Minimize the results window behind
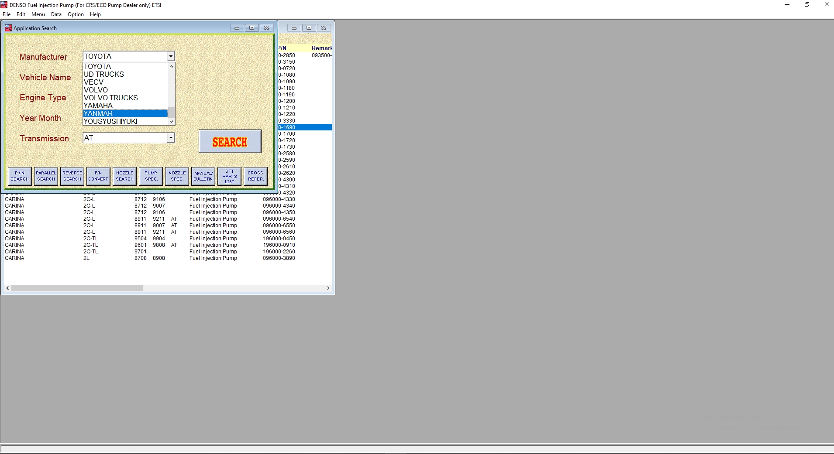 click(x=294, y=28)
